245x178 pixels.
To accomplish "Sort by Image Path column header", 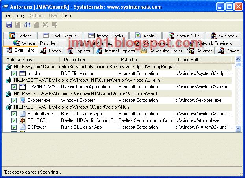I will 202,60.
